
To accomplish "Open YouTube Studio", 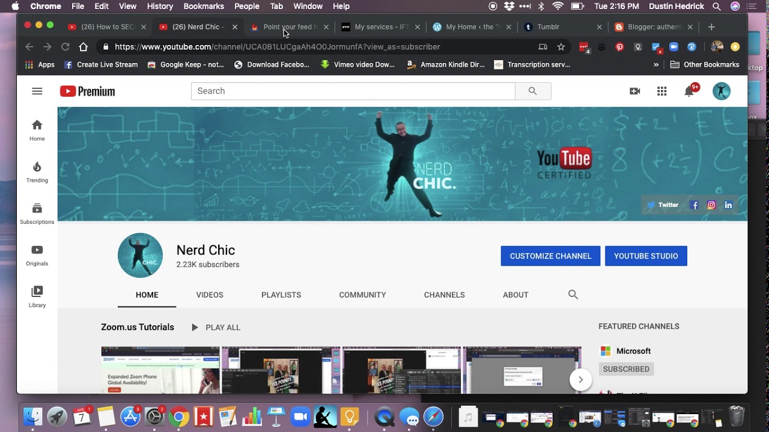I will [646, 256].
